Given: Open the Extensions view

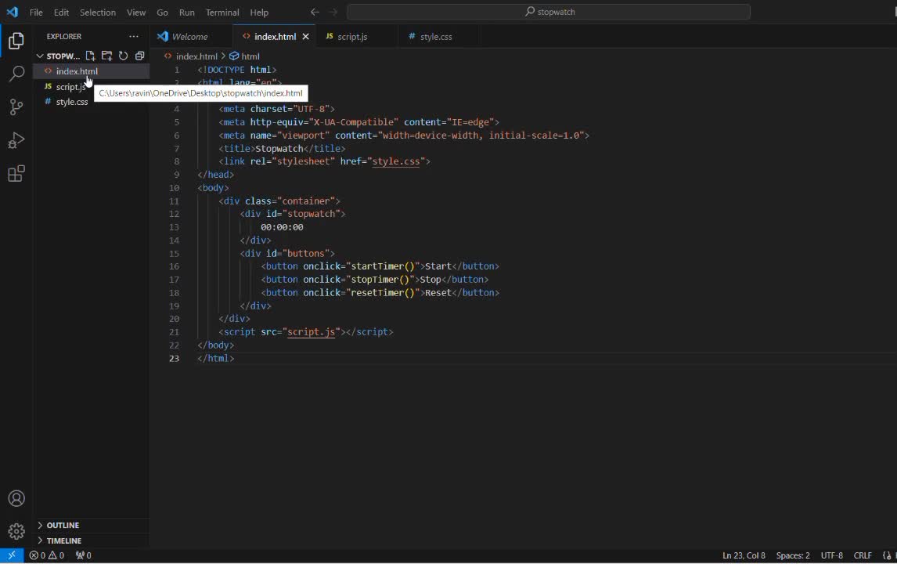Looking at the screenshot, I should 16,174.
